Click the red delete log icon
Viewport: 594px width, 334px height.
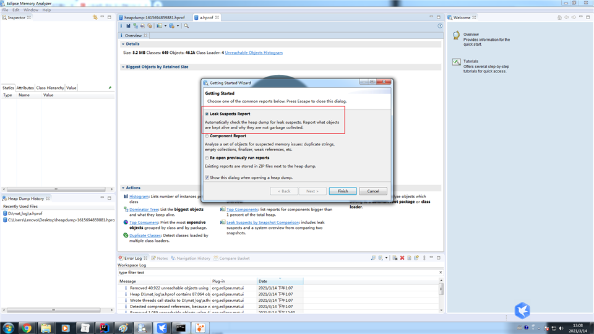(x=402, y=258)
